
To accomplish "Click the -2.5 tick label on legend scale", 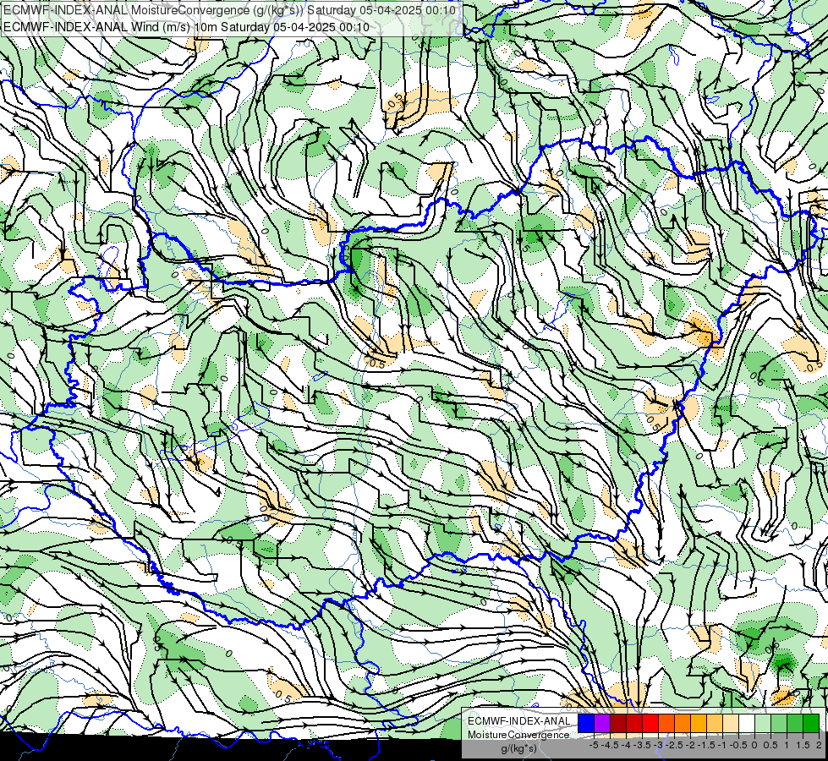I will point(674,745).
